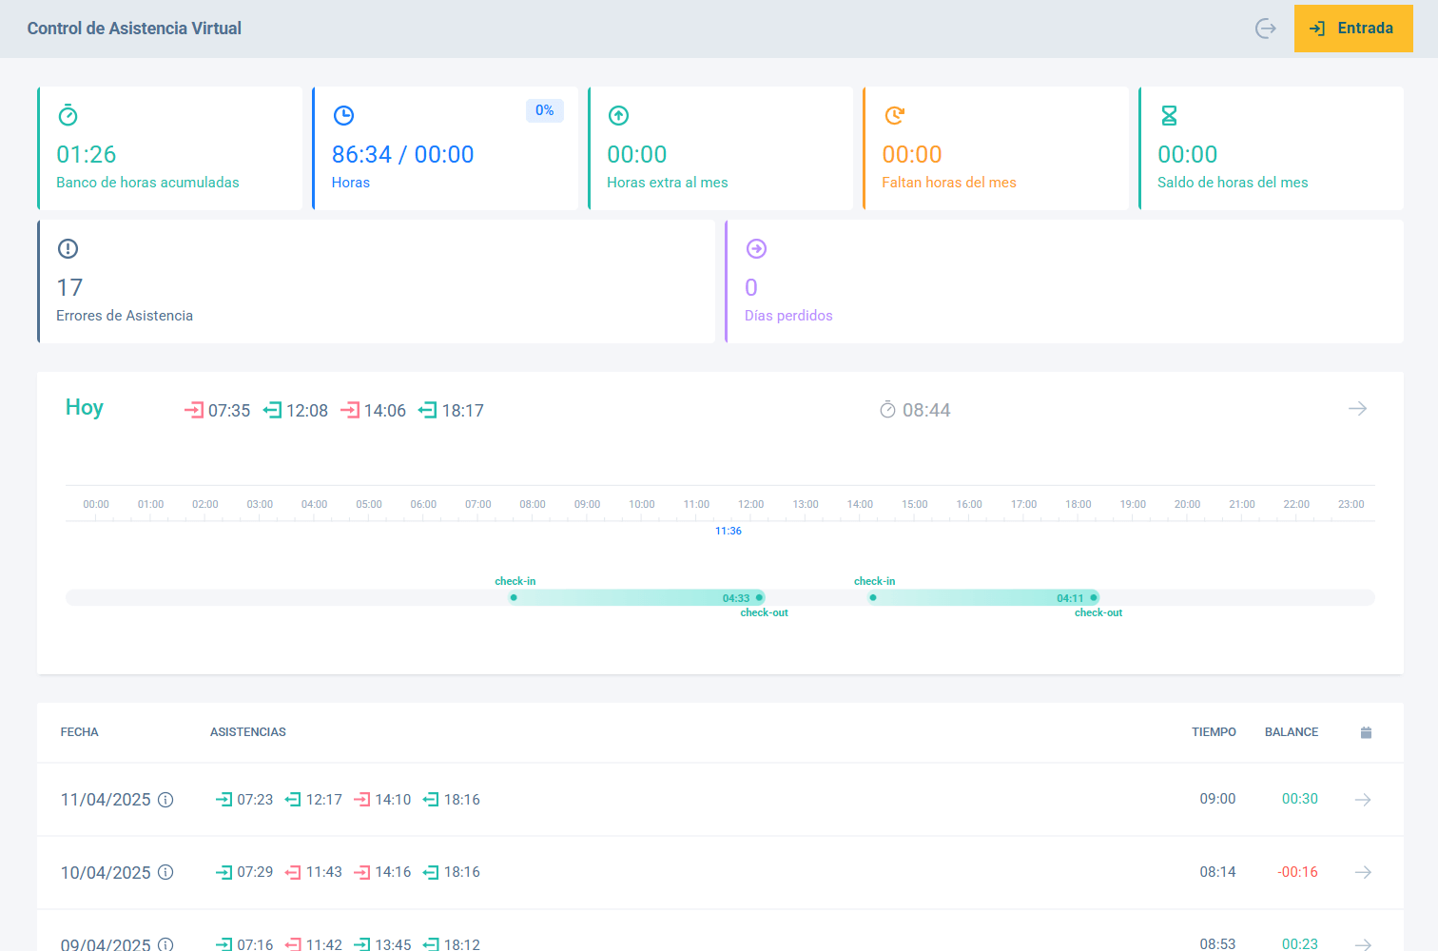Click the 0% badge on Horas card
The width and height of the screenshot is (1438, 951).
(x=544, y=111)
